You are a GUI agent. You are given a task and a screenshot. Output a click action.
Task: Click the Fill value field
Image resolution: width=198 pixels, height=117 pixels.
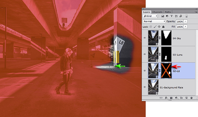(180, 27)
